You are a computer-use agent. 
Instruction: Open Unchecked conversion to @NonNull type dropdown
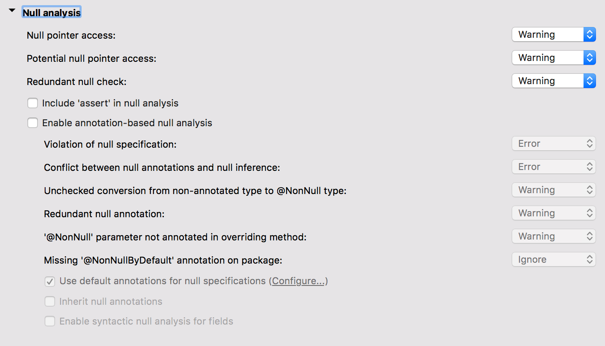[553, 190]
